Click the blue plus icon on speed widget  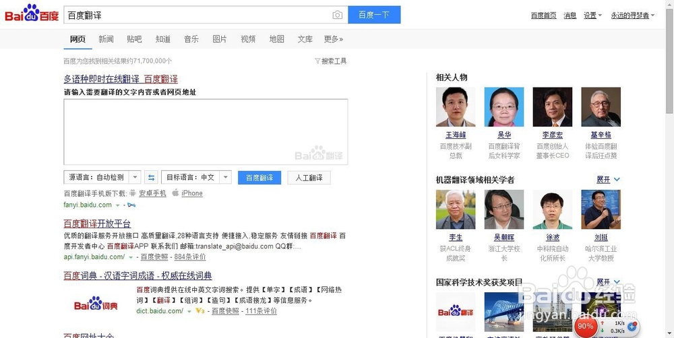632,327
